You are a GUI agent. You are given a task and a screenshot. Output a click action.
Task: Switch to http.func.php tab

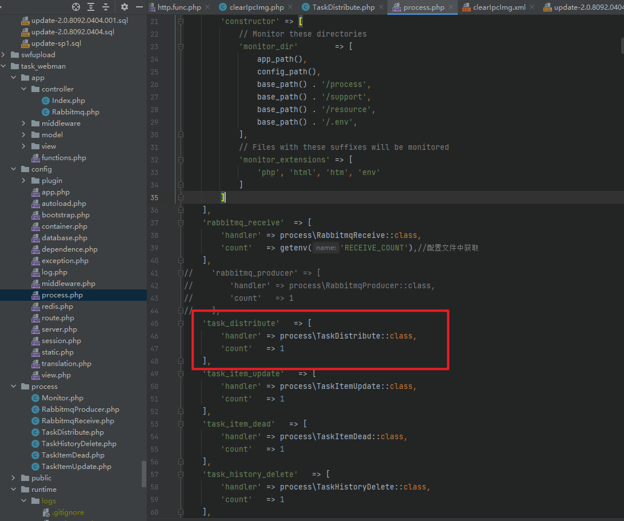(x=179, y=7)
